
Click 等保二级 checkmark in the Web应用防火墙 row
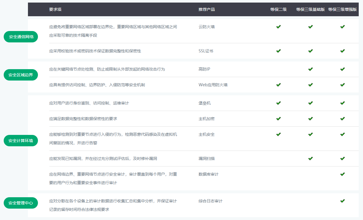(279, 85)
